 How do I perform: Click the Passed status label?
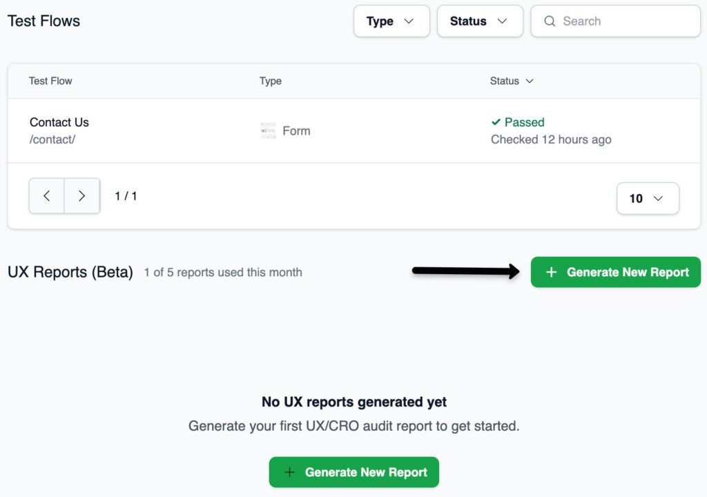click(x=524, y=122)
